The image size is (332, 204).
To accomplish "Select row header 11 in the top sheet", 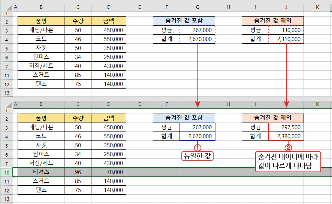I will pos(7,75).
